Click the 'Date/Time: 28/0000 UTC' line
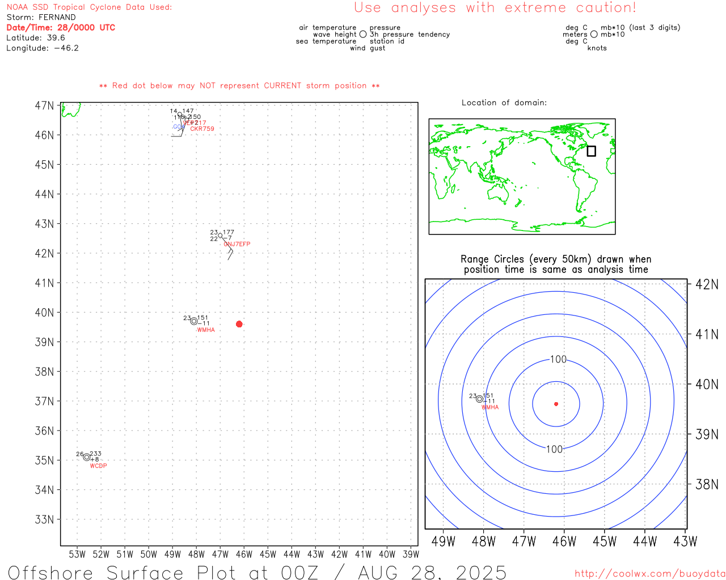Viewport: 726px width, 580px height. (x=61, y=28)
